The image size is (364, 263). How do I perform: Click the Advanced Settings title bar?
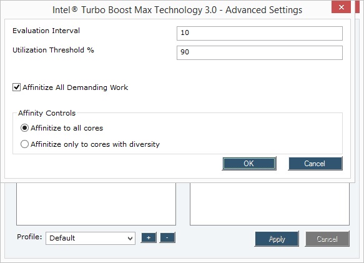[177, 10]
